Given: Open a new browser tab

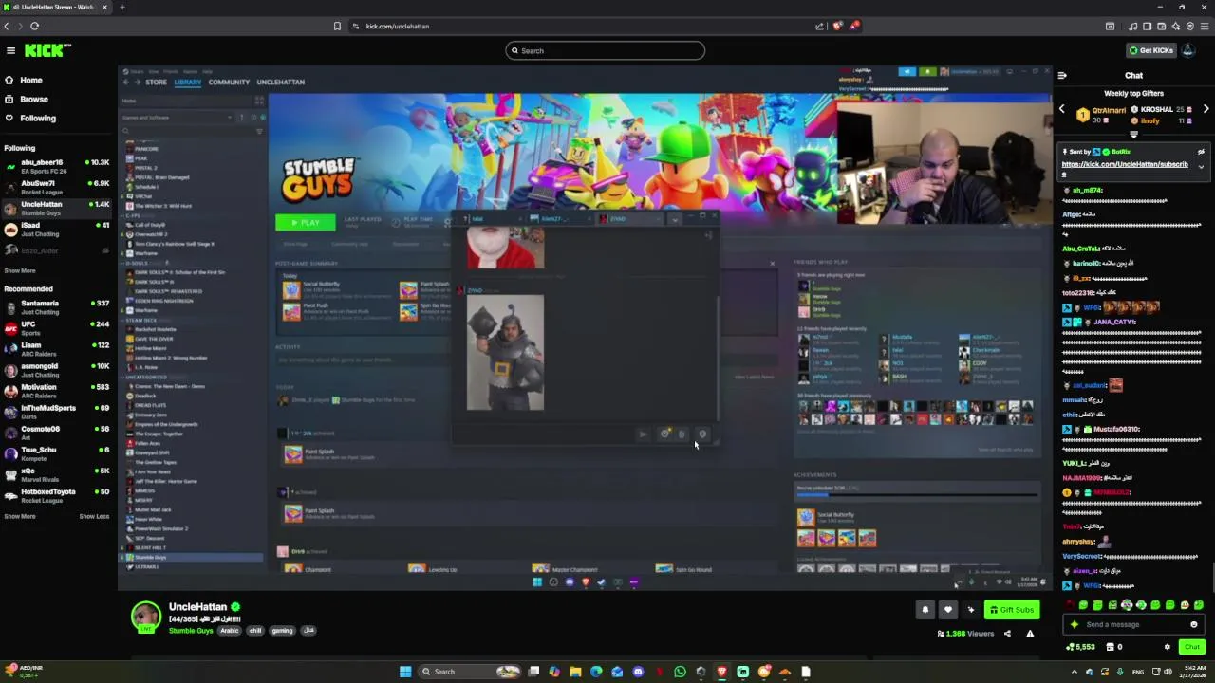Looking at the screenshot, I should tap(121, 8).
